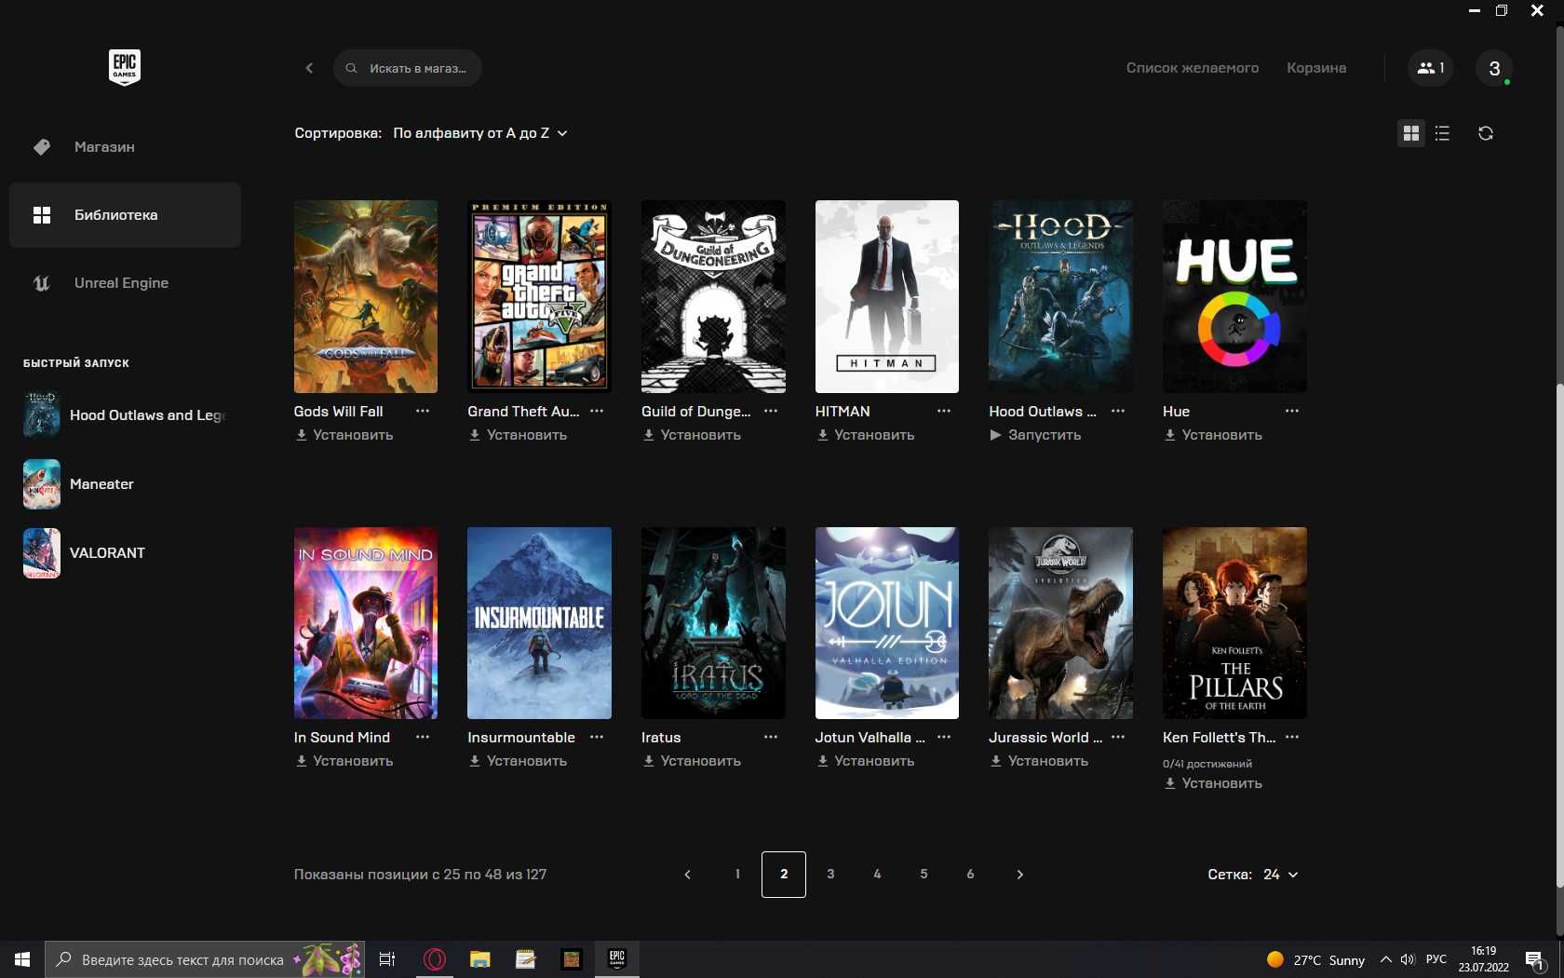Open the Store section
Image resolution: width=1564 pixels, height=978 pixels.
click(x=125, y=147)
